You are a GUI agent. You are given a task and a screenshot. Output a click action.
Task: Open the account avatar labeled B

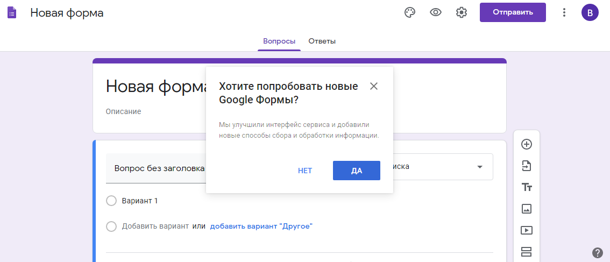(590, 12)
